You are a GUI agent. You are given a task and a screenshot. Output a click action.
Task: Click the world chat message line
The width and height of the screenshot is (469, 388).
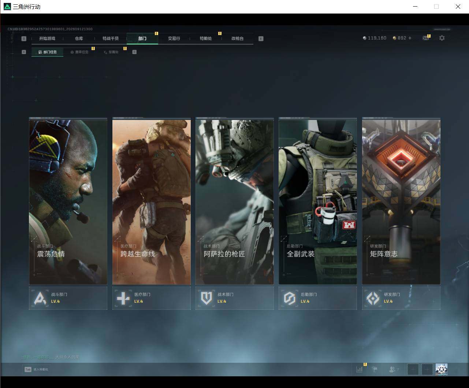coord(50,357)
